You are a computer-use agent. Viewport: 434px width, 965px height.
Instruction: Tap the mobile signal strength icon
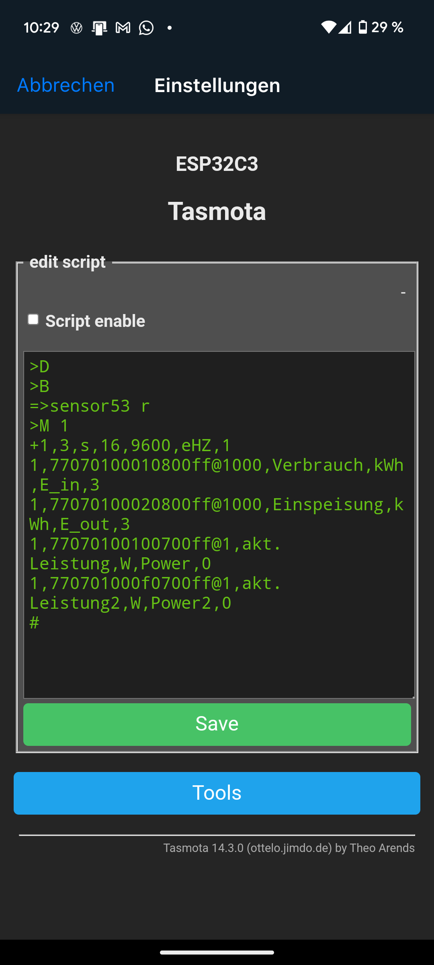pyautogui.click(x=345, y=27)
